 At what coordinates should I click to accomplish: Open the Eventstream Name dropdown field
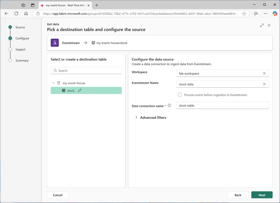pyautogui.click(x=222, y=84)
